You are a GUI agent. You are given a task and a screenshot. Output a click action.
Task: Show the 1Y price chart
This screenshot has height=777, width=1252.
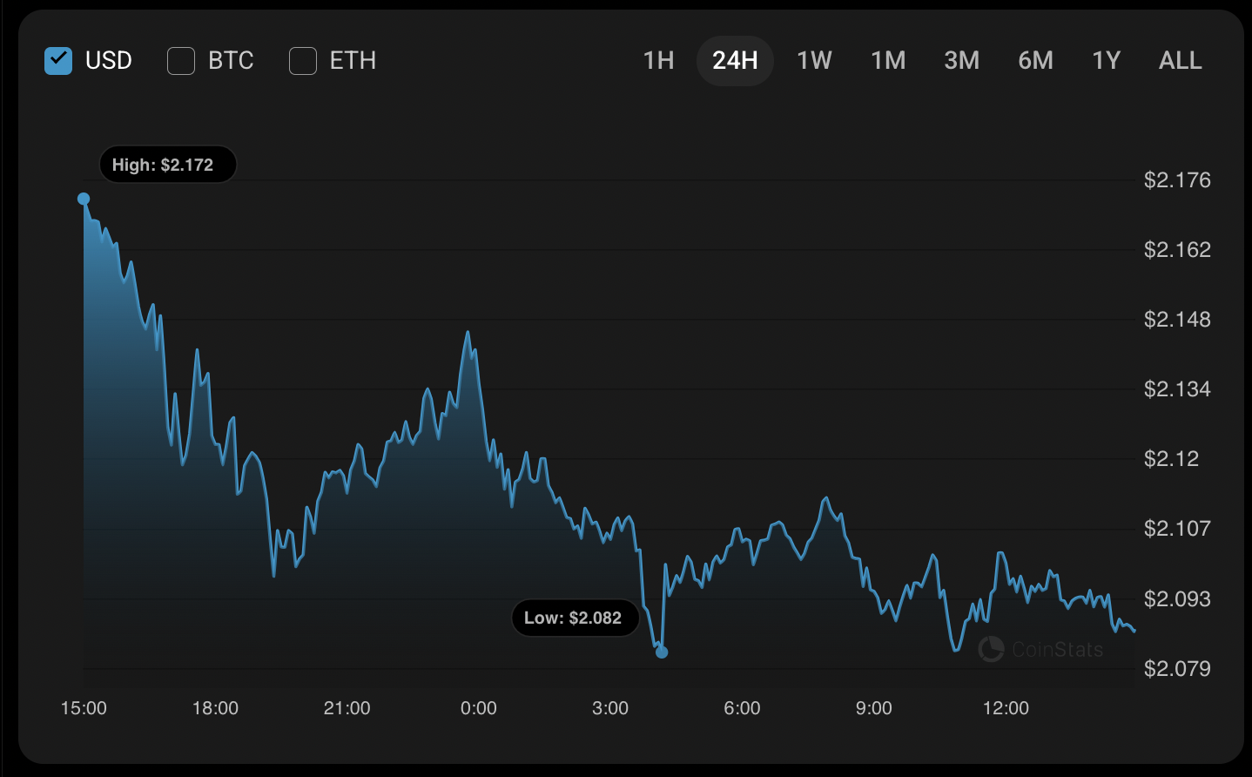(x=1106, y=61)
